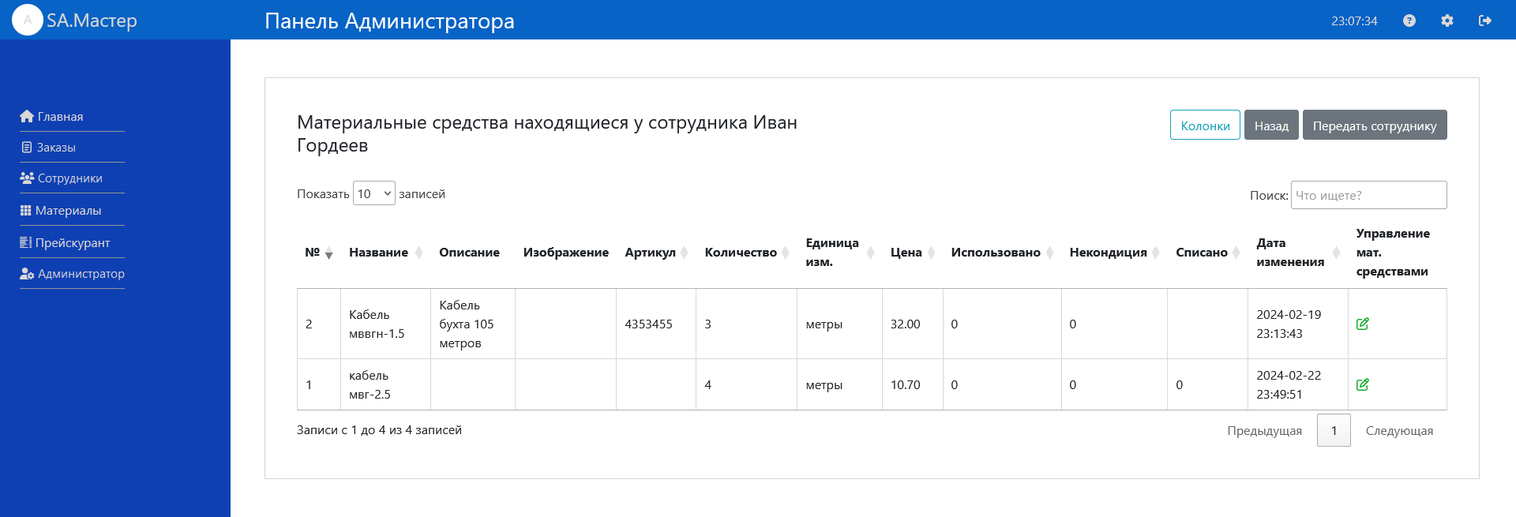Sort by Цена column arrows
1516x517 pixels.
tap(932, 253)
